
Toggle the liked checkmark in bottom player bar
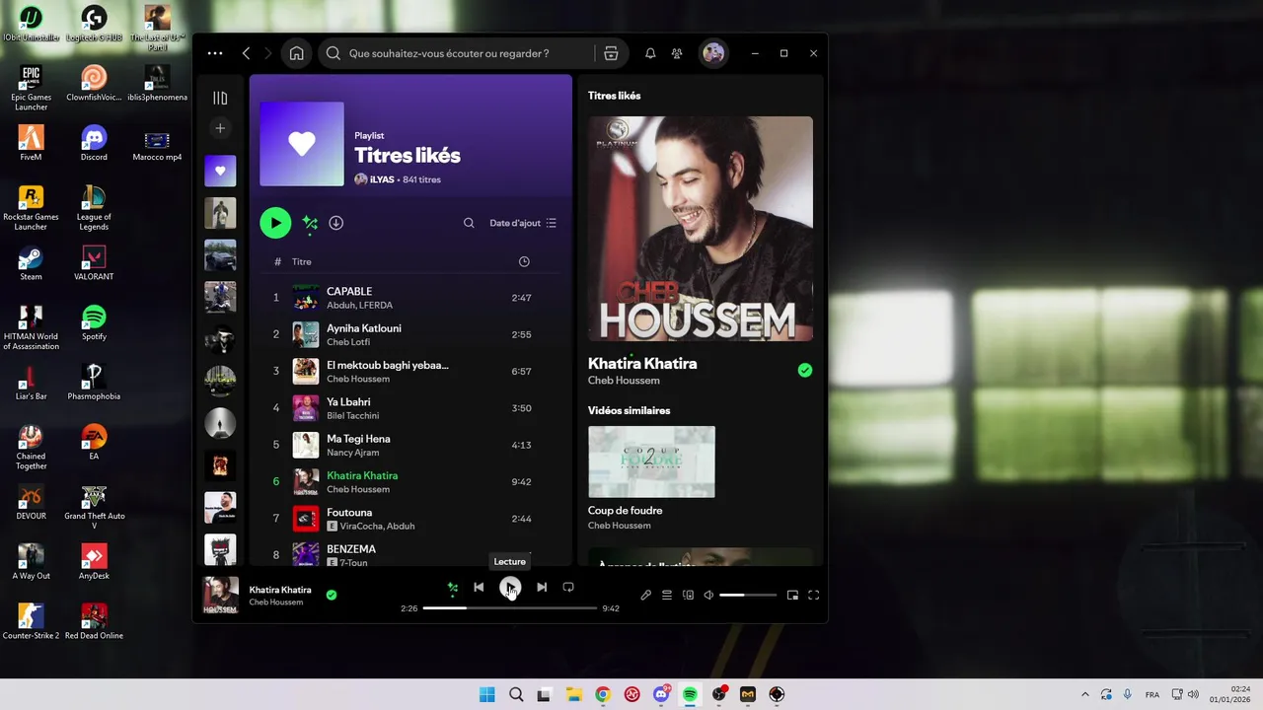pos(332,595)
